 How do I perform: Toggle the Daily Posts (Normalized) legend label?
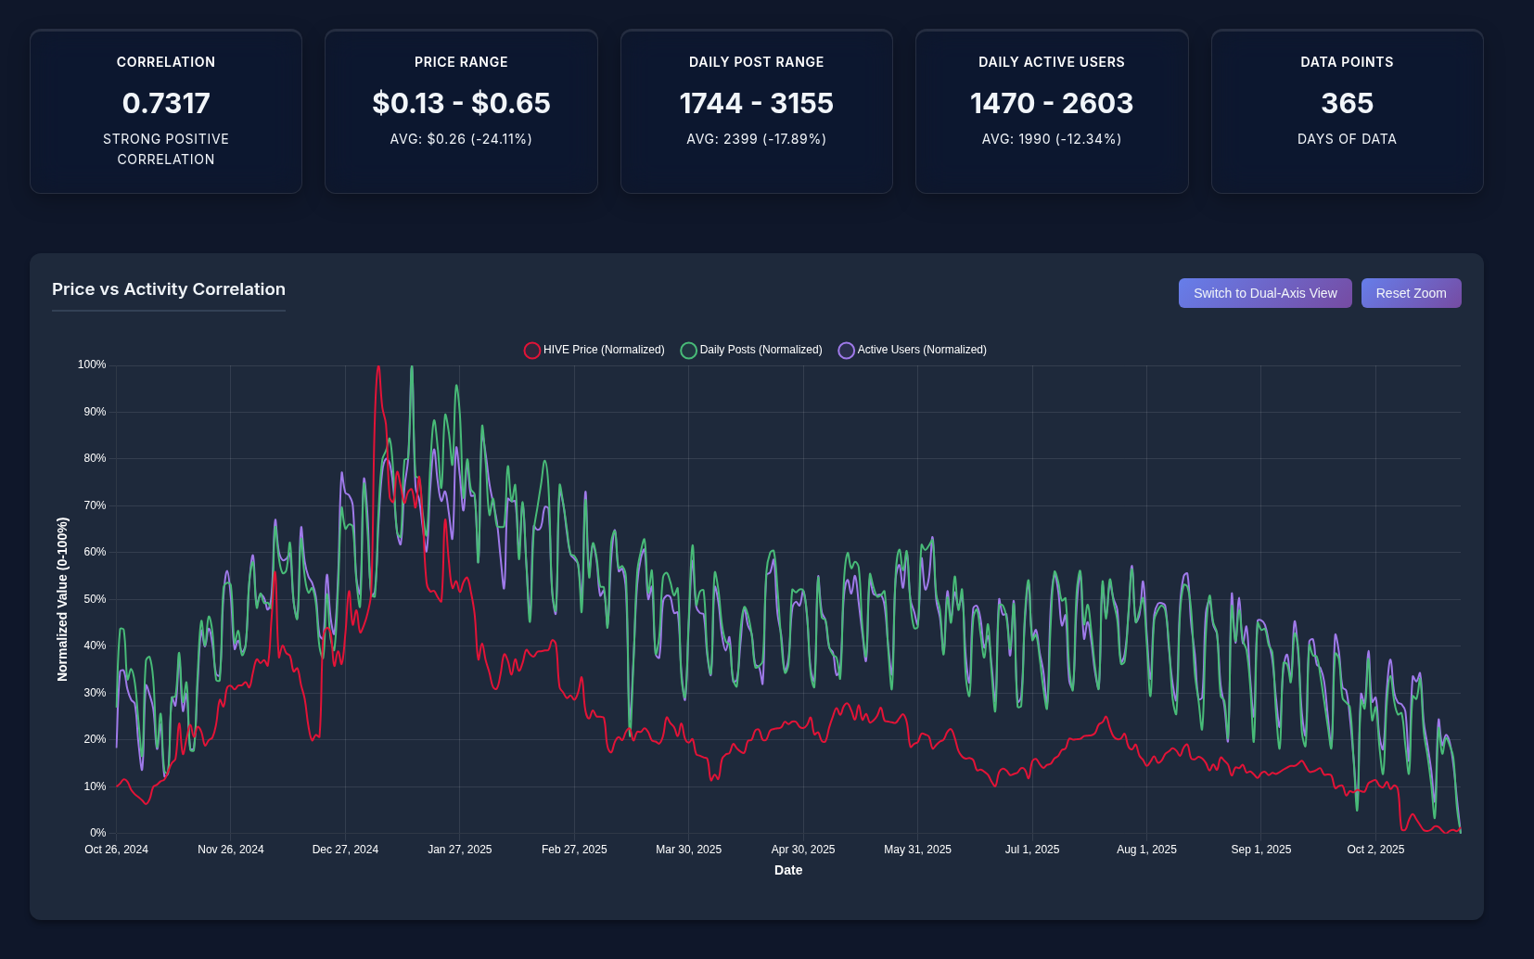[x=761, y=350]
